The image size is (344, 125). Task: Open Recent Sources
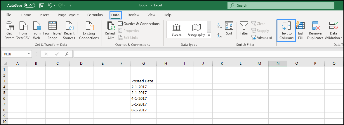(x=69, y=30)
